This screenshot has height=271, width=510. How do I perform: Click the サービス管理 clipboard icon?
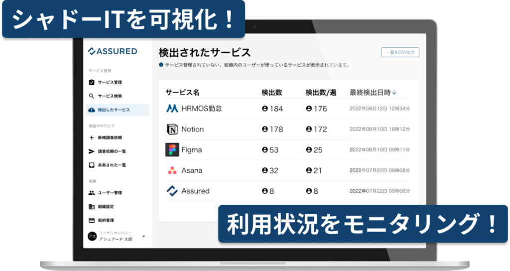[x=92, y=82]
